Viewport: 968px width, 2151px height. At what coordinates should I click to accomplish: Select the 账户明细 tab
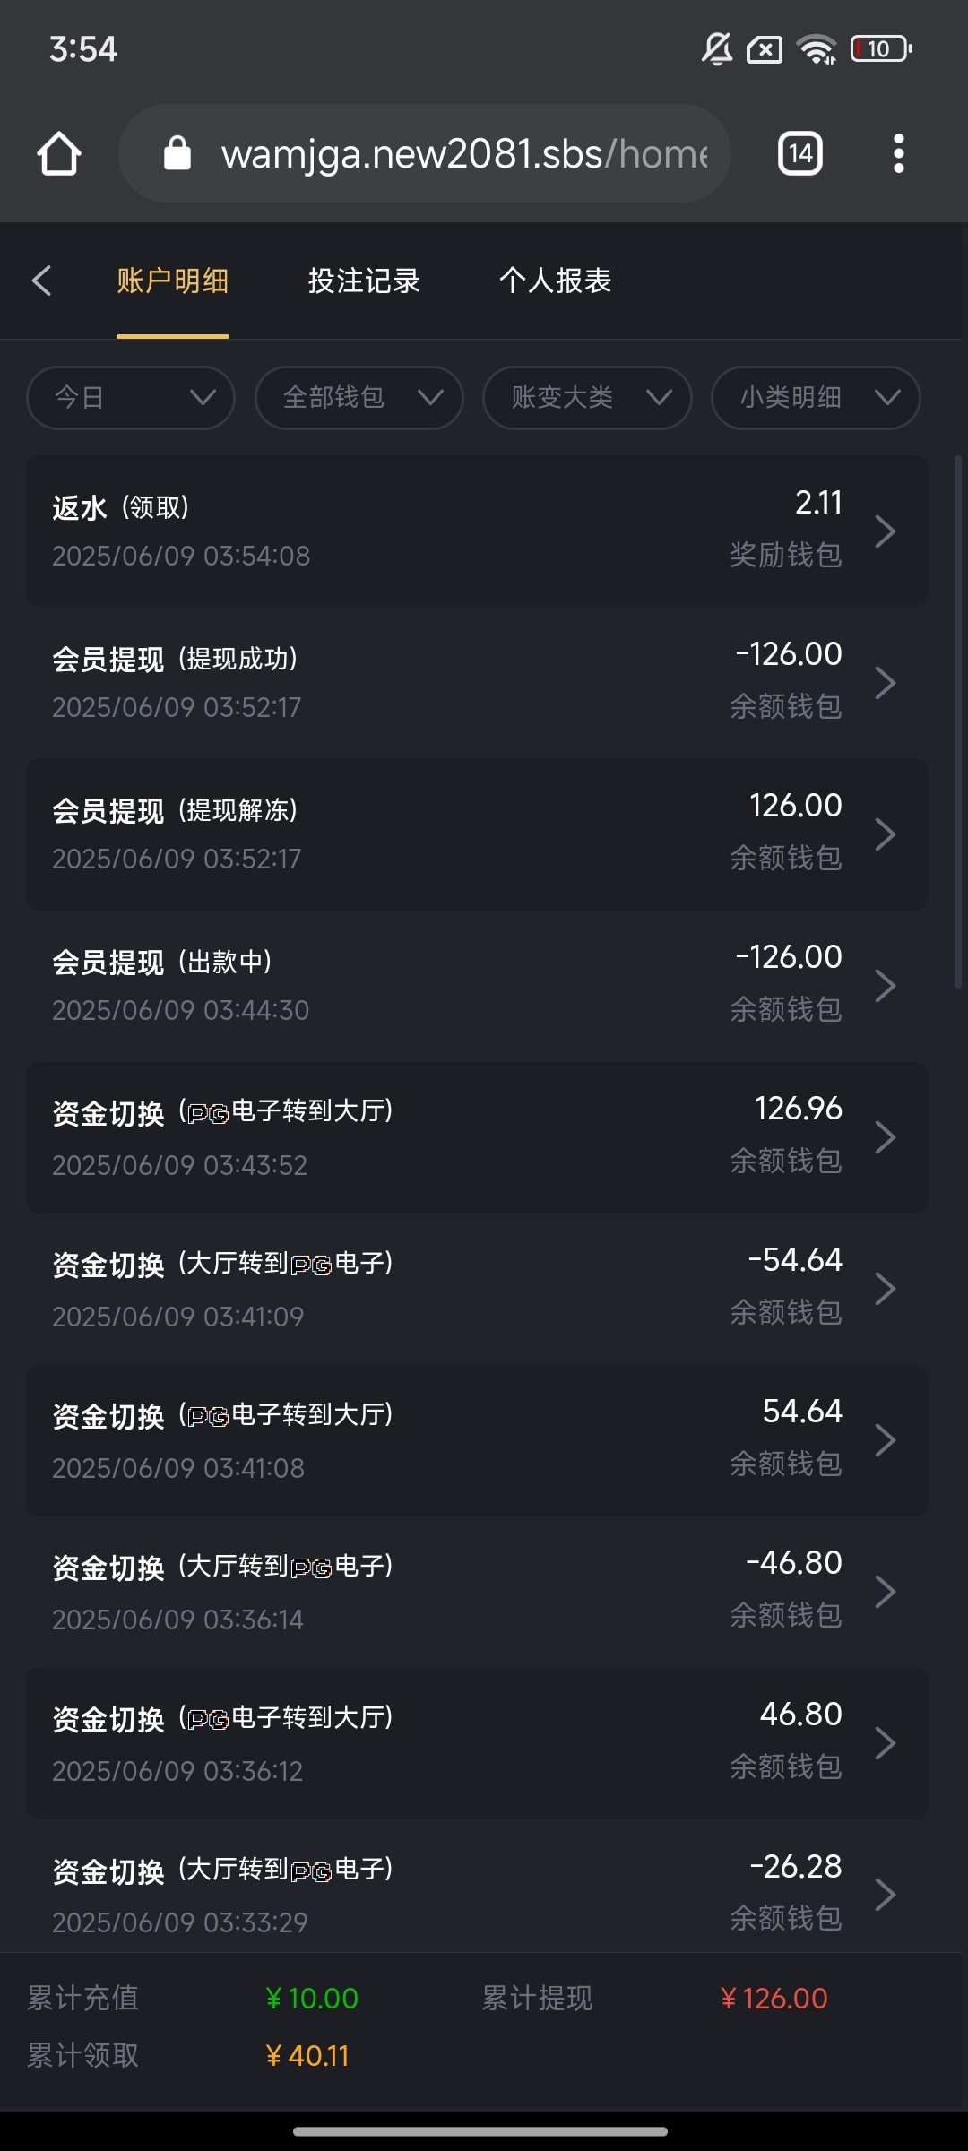click(x=172, y=281)
